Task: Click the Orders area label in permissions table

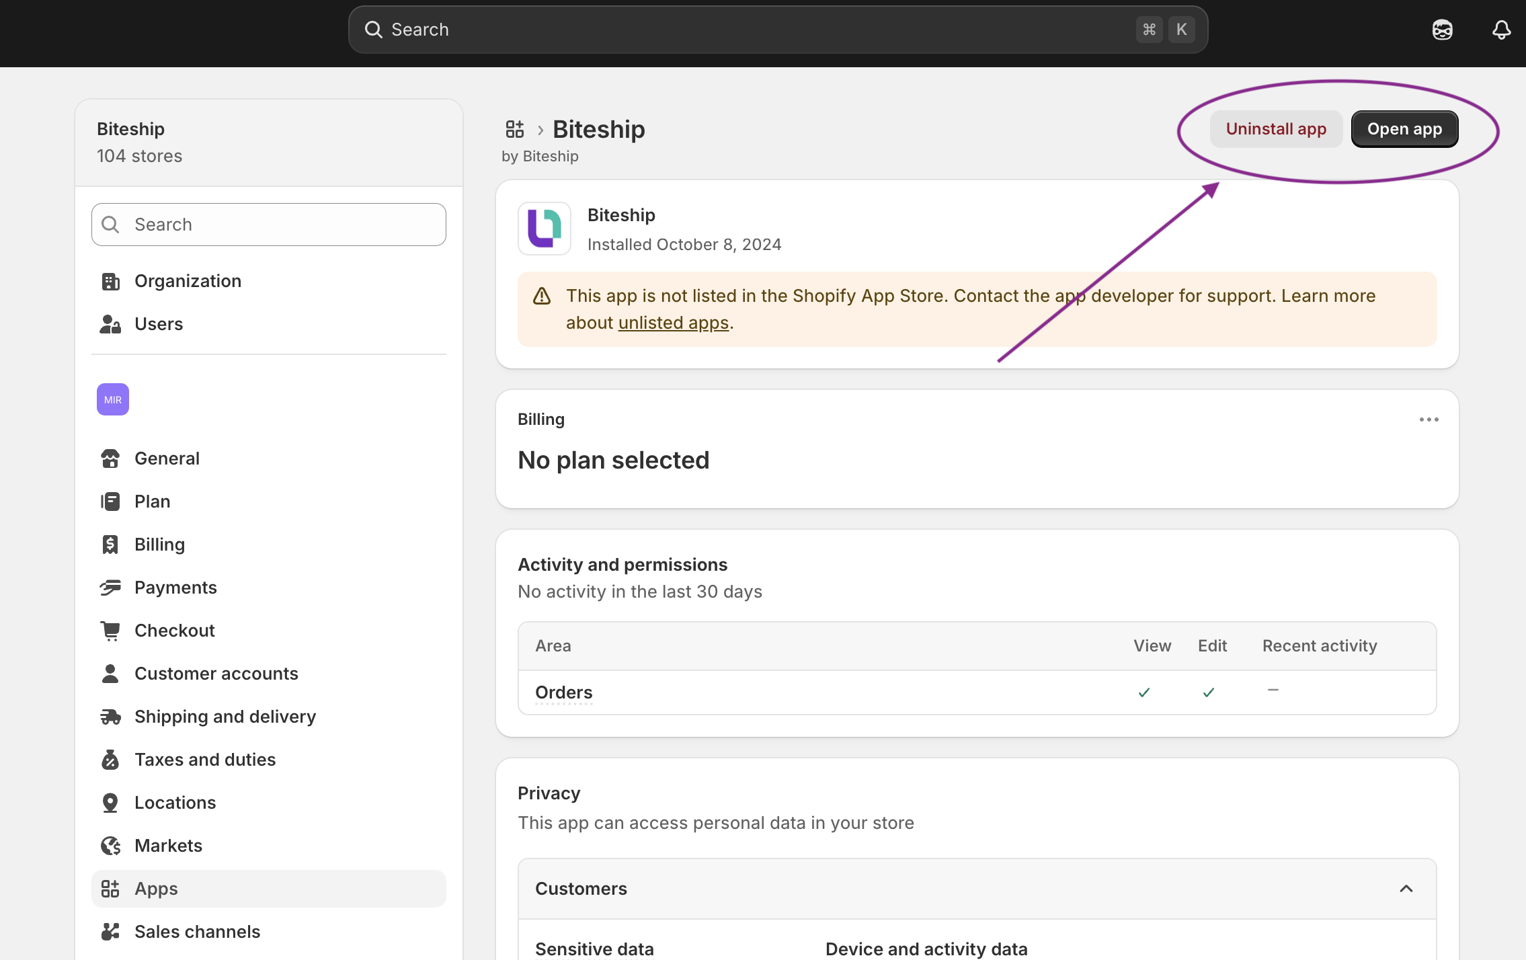Action: pyautogui.click(x=563, y=692)
